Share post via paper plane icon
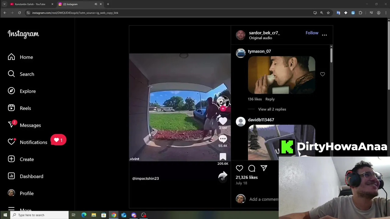The width and height of the screenshot is (390, 219). [264, 168]
